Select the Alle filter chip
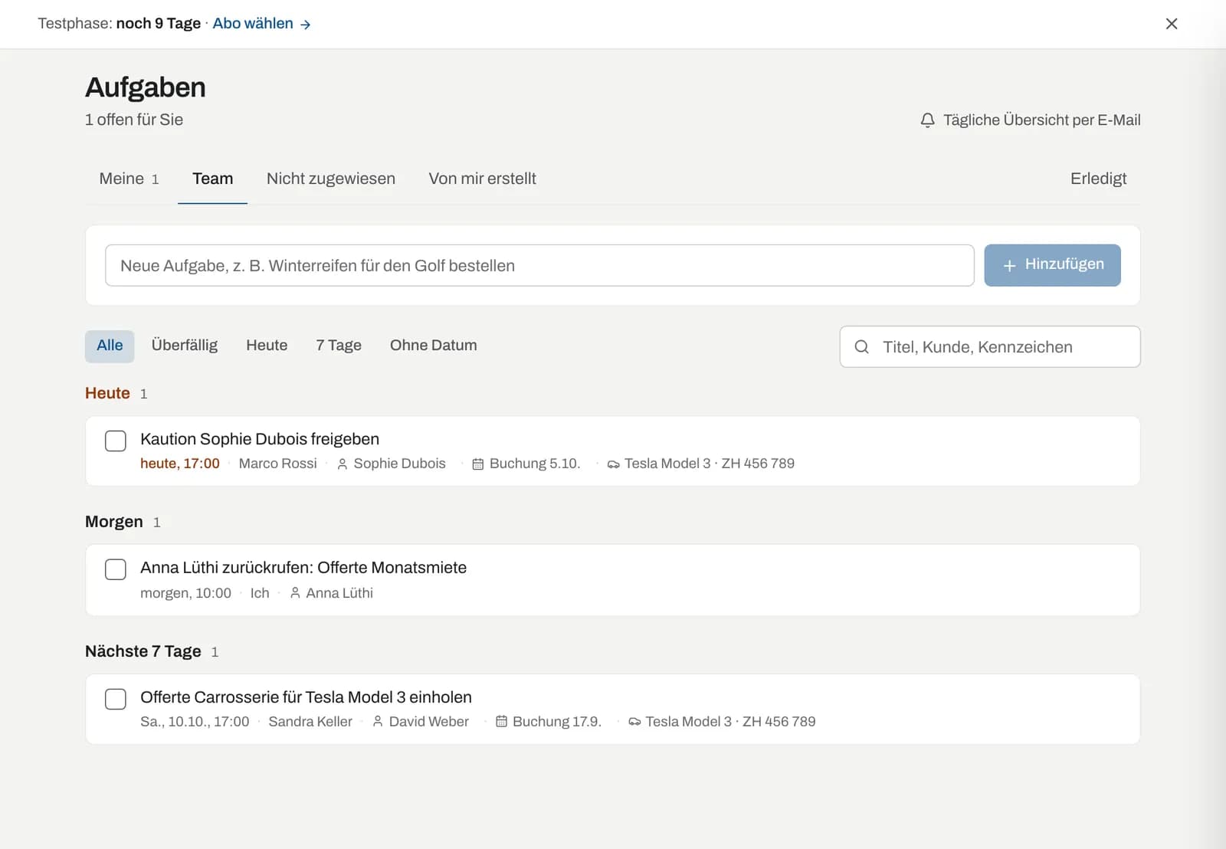The image size is (1226, 849). coord(110,346)
